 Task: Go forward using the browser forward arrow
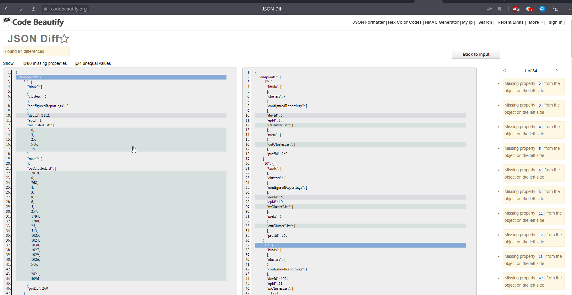pyautogui.click(x=20, y=9)
